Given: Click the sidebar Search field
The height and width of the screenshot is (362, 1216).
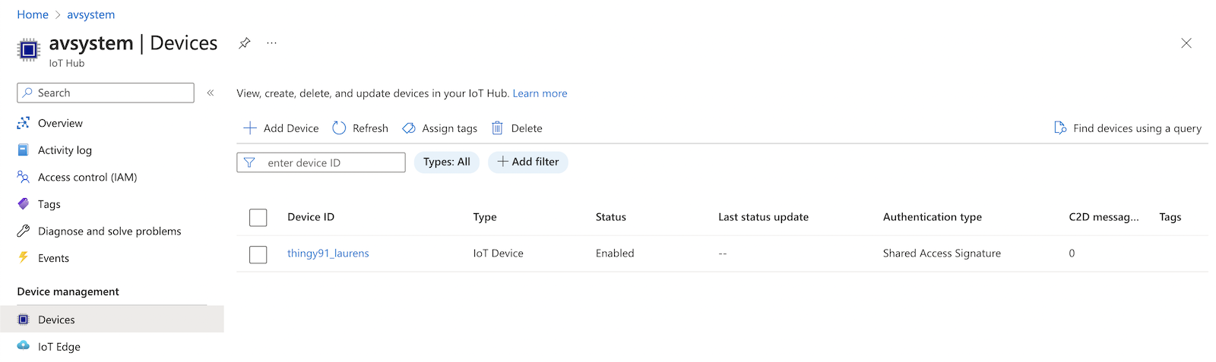Looking at the screenshot, I should coord(106,93).
